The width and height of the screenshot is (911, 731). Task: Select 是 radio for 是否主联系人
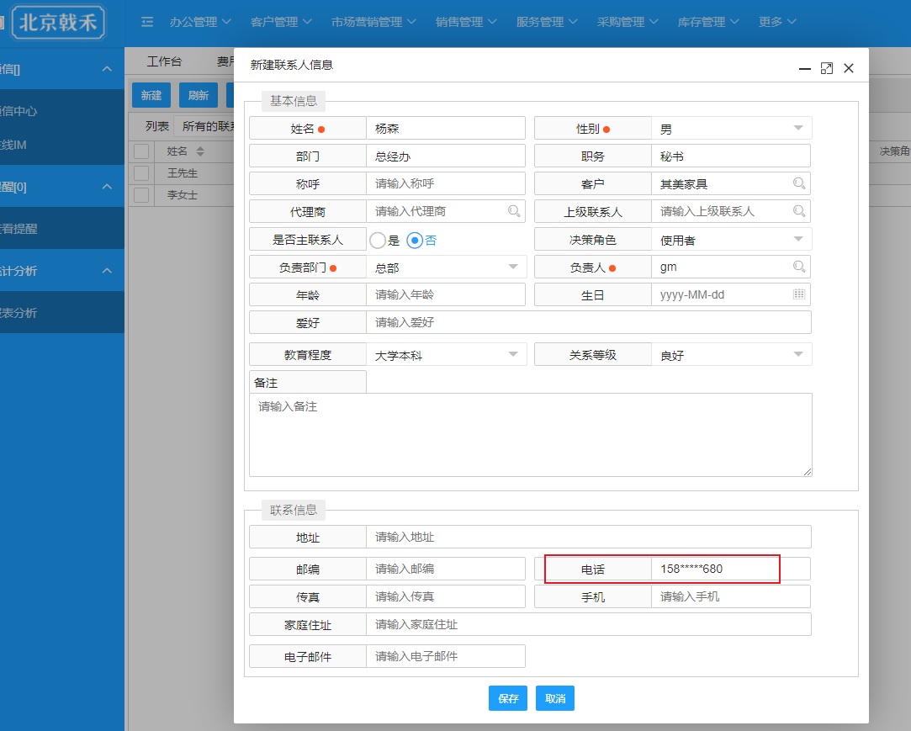coord(378,240)
